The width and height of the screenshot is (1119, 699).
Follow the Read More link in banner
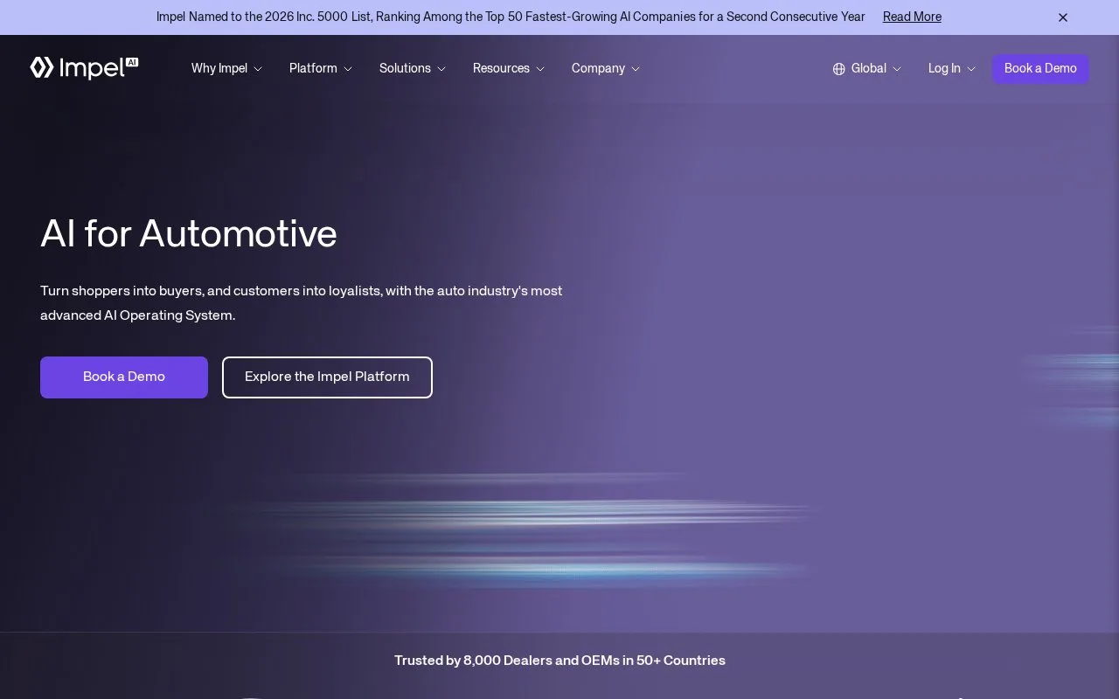point(912,17)
